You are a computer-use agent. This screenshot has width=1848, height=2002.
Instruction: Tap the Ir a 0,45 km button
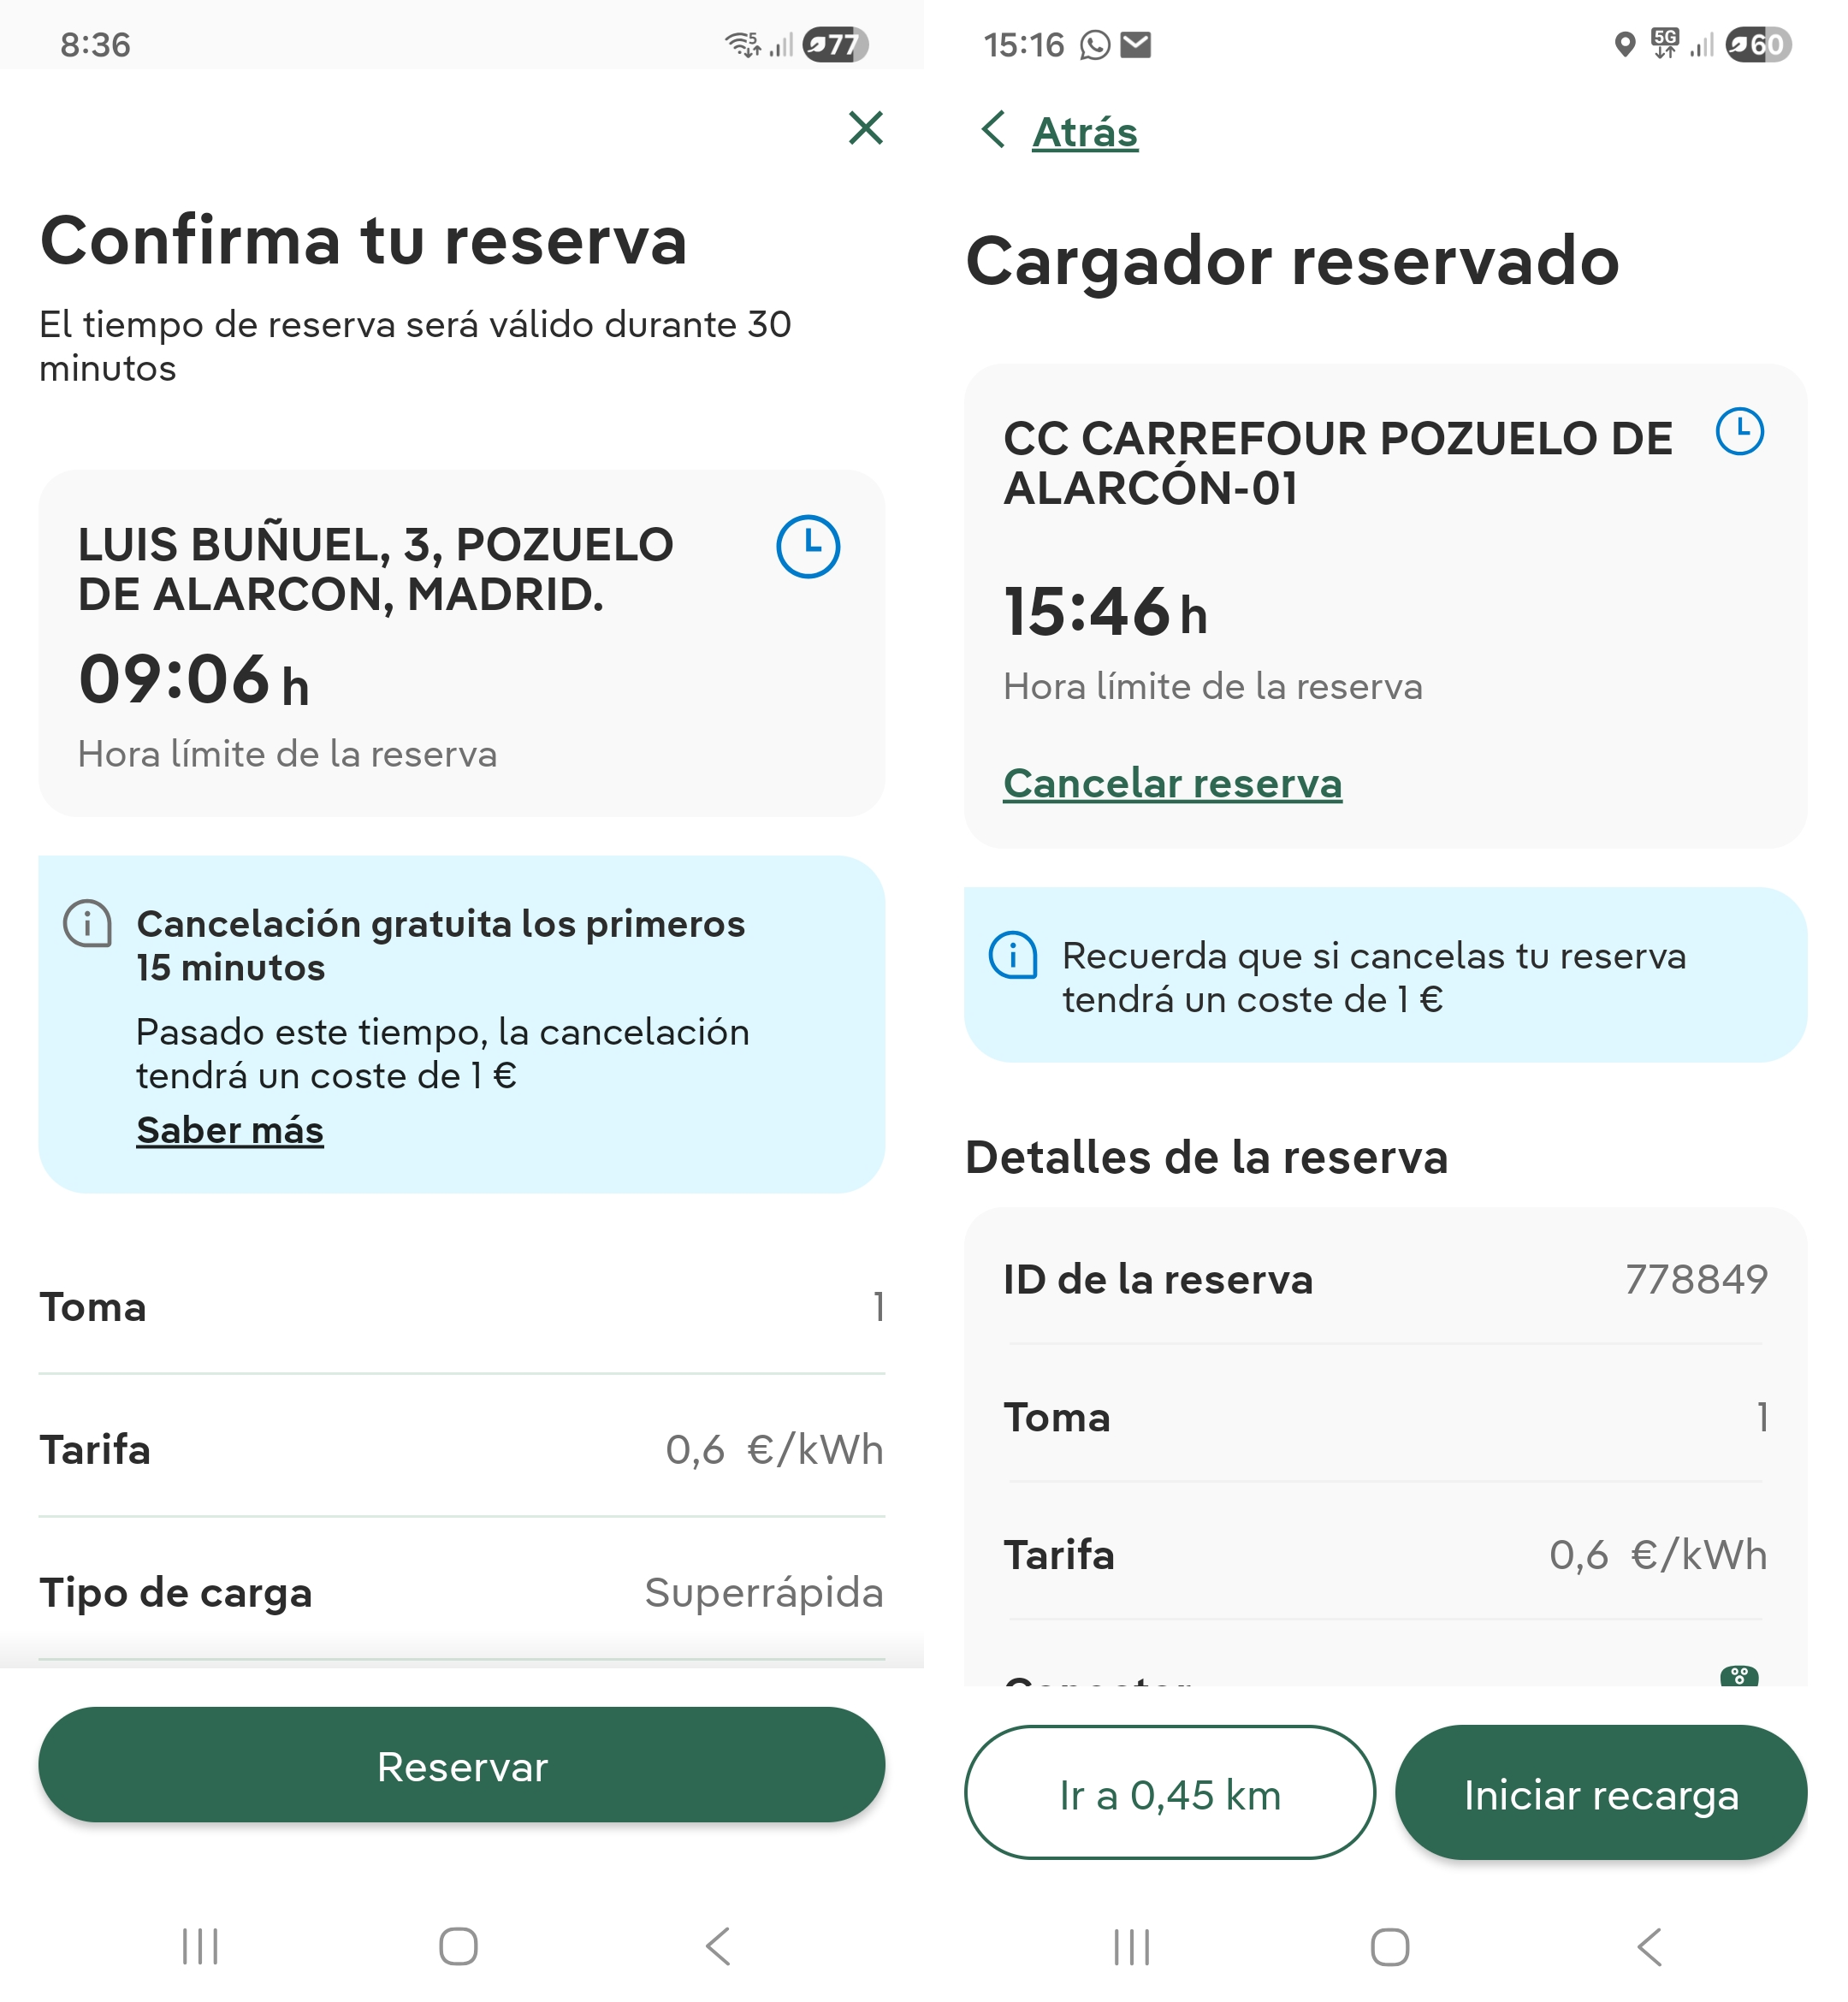(x=1169, y=1795)
